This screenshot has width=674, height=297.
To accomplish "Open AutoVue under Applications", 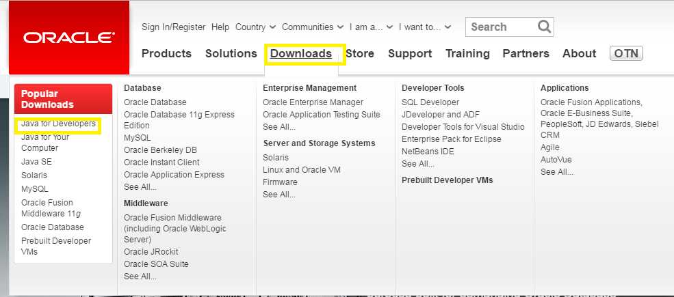I will tap(556, 160).
